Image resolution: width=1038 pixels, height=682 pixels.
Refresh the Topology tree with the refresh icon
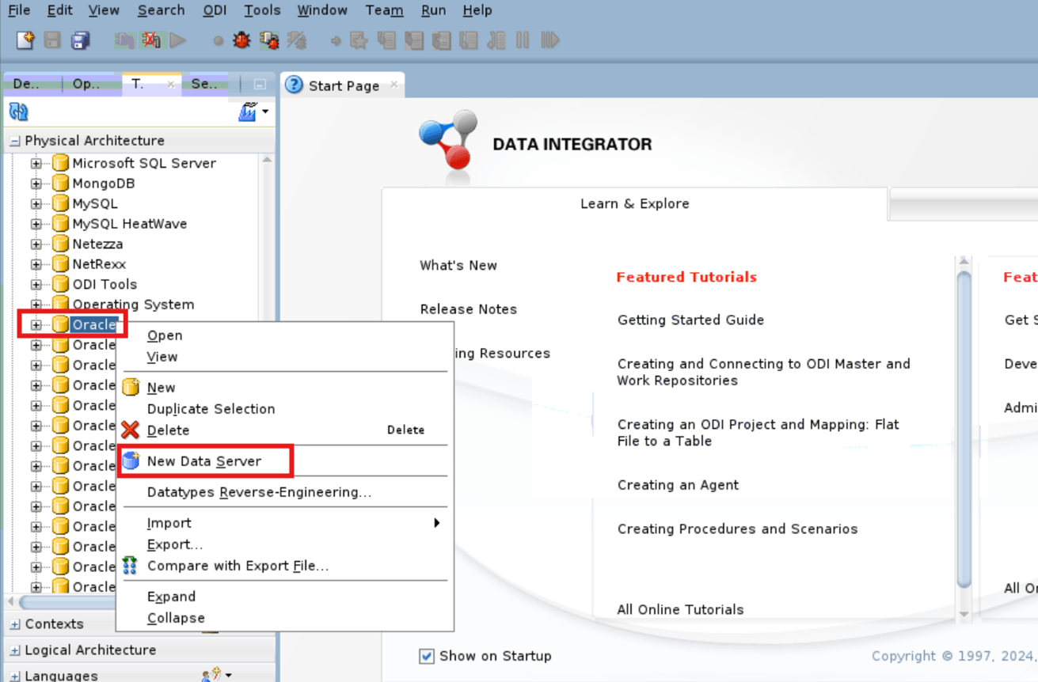point(17,112)
